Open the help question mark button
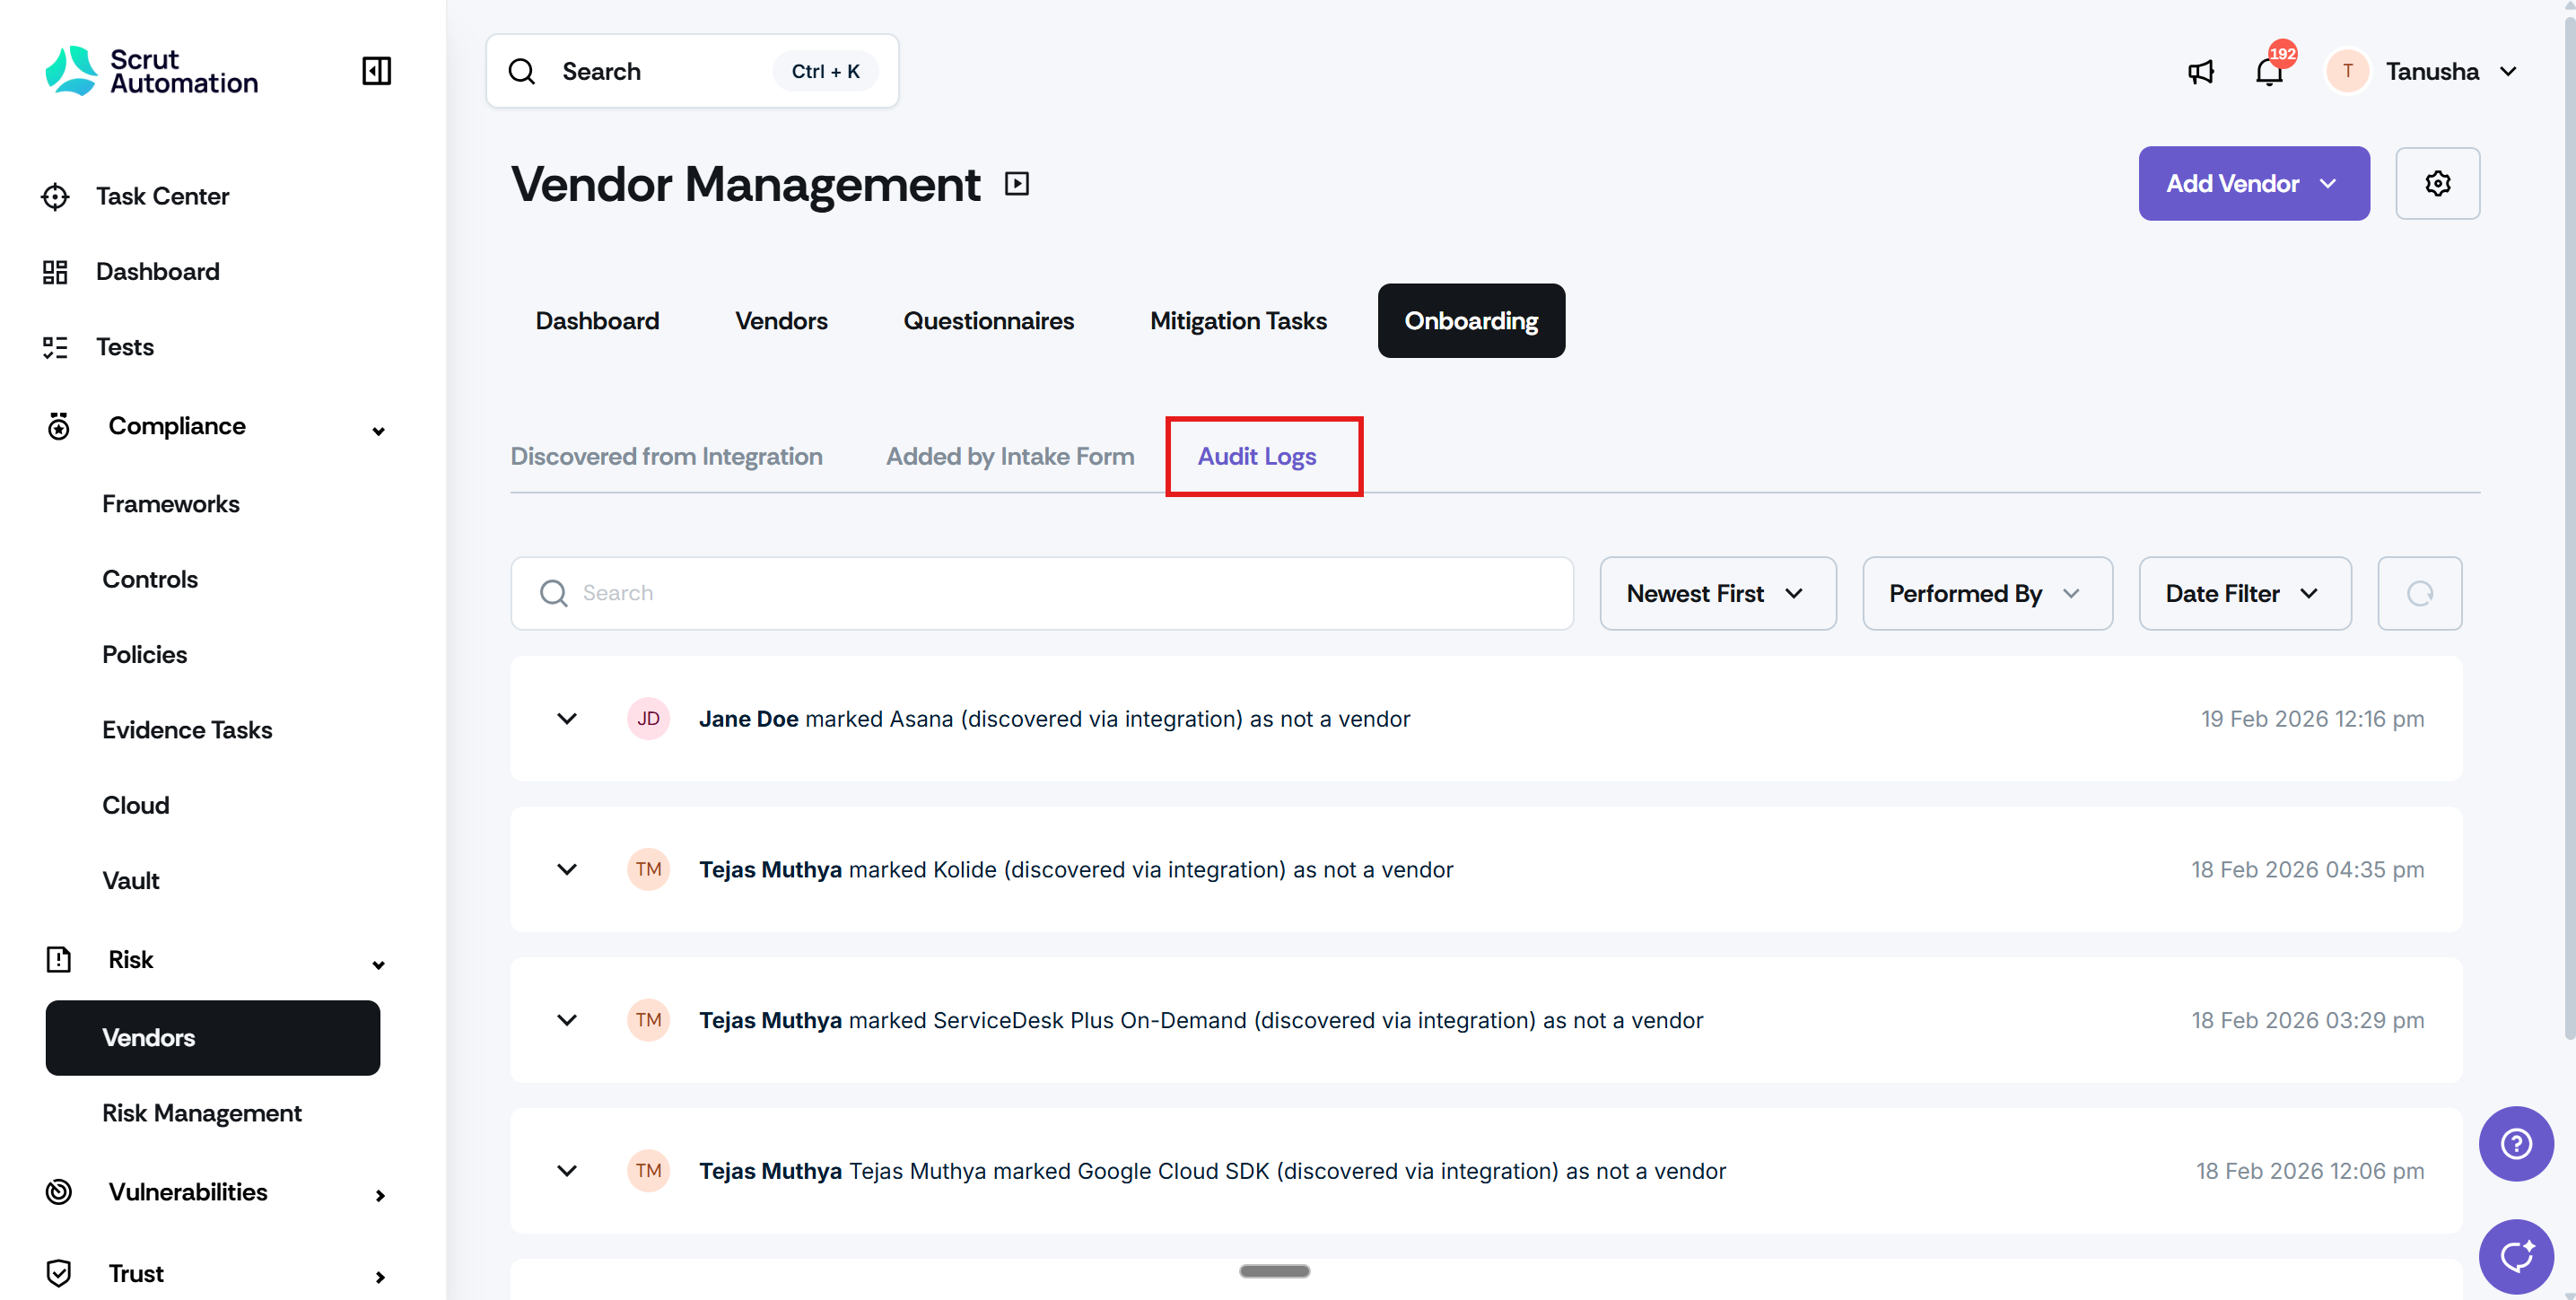 [x=2516, y=1144]
